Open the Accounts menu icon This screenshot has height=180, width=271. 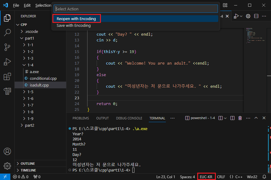coord(7,151)
